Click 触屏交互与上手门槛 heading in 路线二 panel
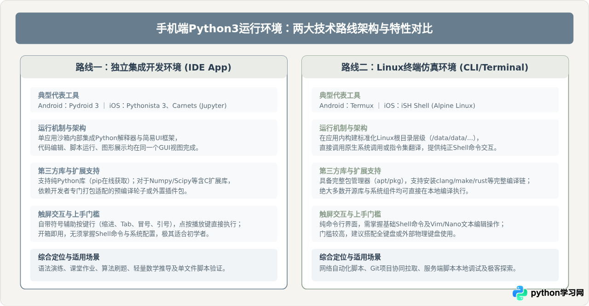The image size is (589, 306). pos(351,214)
